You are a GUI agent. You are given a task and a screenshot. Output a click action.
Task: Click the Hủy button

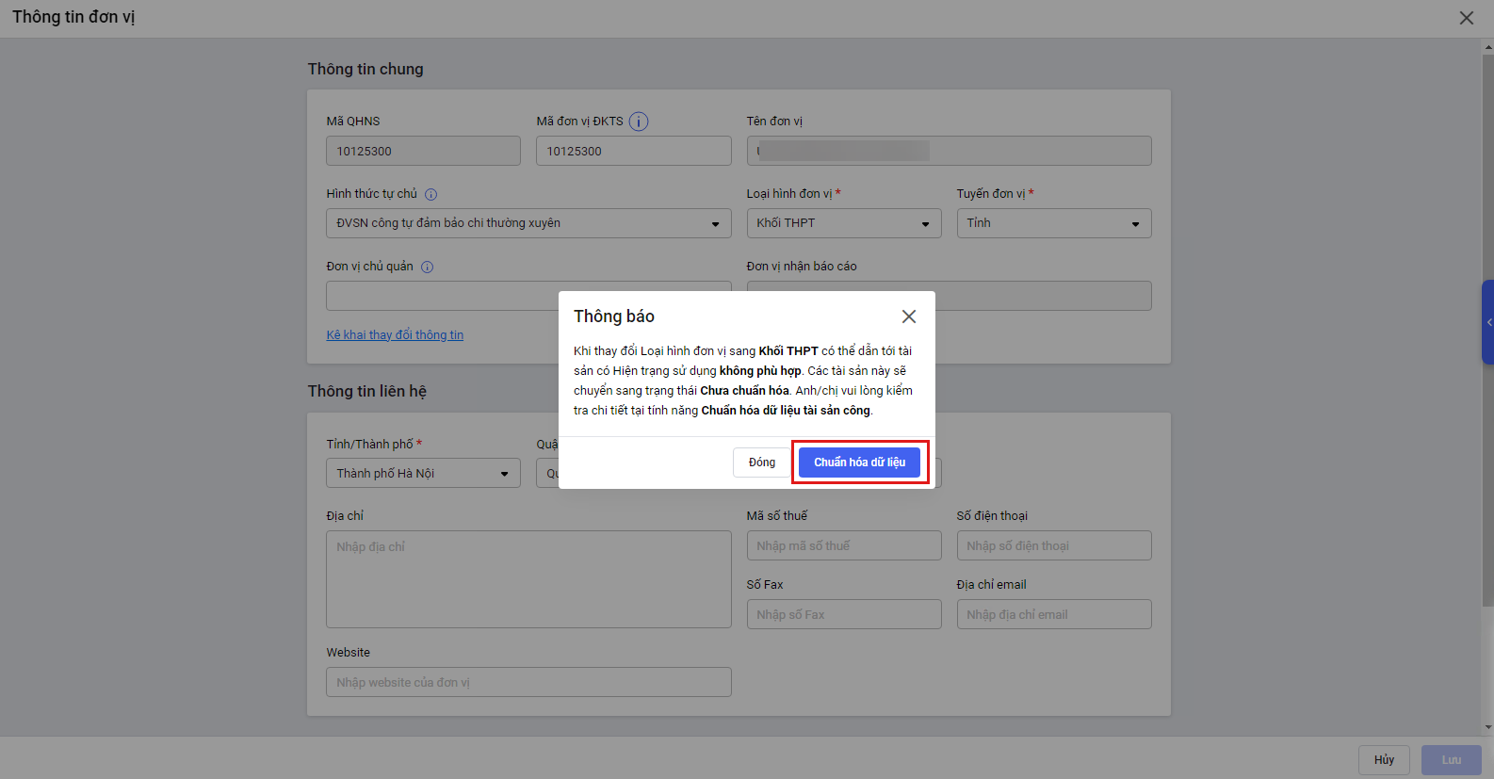[1384, 760]
